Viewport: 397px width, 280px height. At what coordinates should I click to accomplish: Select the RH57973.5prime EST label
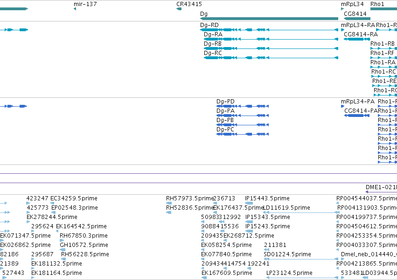190,198
